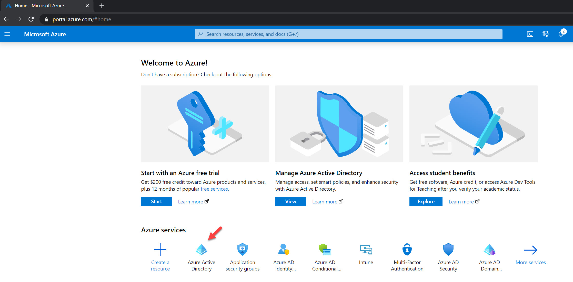Select the Azure AD Domain icon
Image resolution: width=573 pixels, height=282 pixels.
pyautogui.click(x=489, y=250)
